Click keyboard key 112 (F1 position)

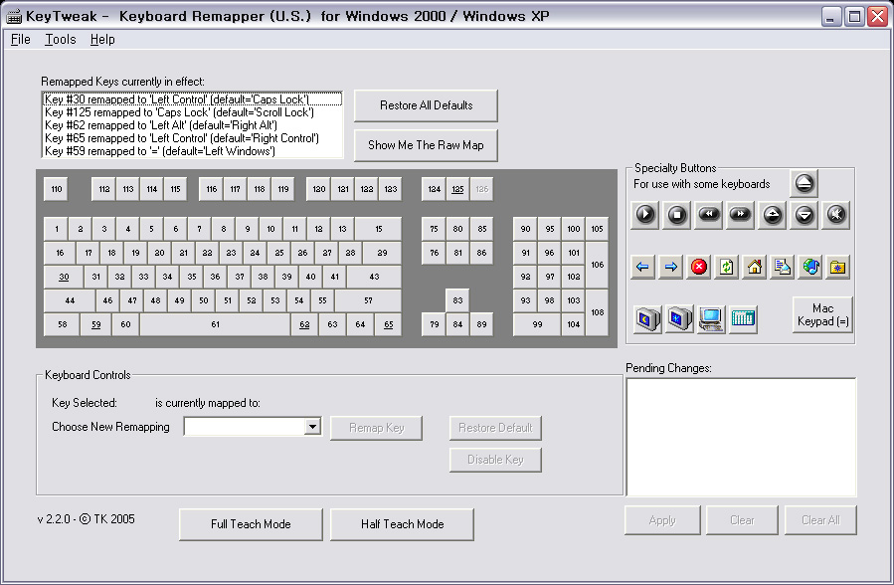point(103,189)
